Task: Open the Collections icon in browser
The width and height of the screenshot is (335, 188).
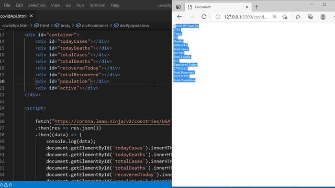Action: [310, 17]
